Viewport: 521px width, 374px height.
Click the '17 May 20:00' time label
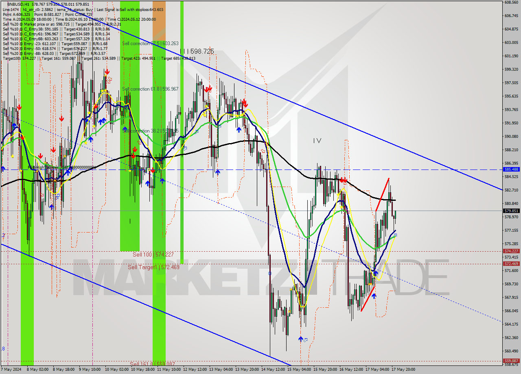[x=403, y=370]
